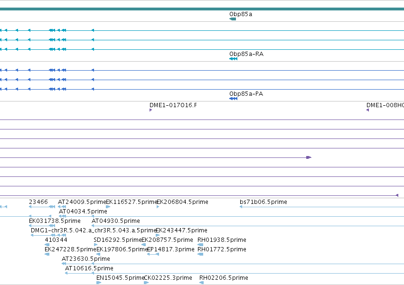Click the DME1-008H0 label at right edge

(385, 105)
